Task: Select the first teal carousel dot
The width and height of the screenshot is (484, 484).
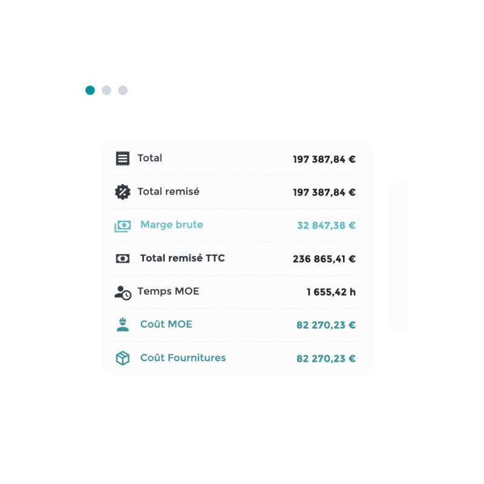Action: click(90, 90)
